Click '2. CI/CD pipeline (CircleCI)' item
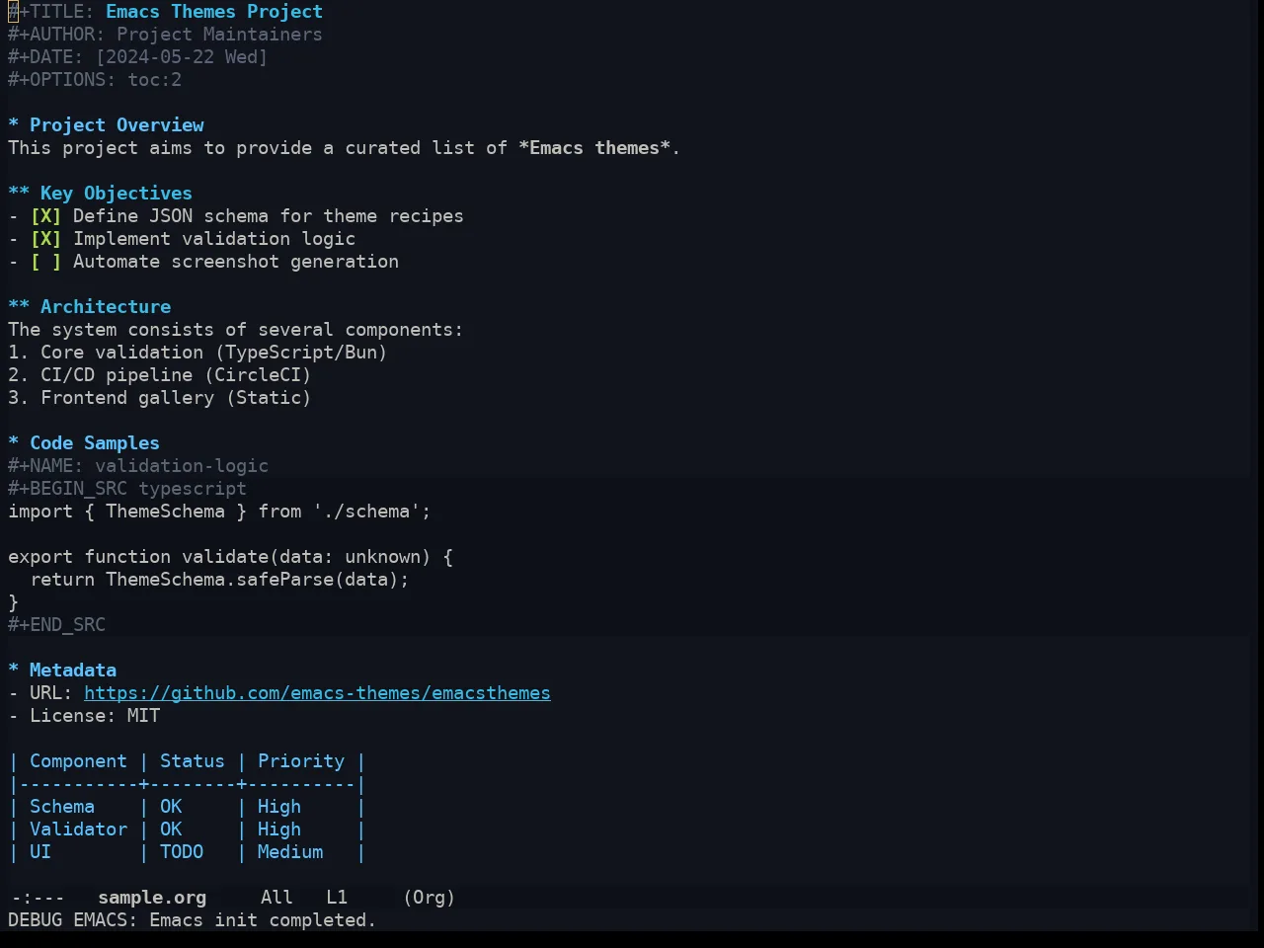This screenshot has height=948, width=1264. 160,375
